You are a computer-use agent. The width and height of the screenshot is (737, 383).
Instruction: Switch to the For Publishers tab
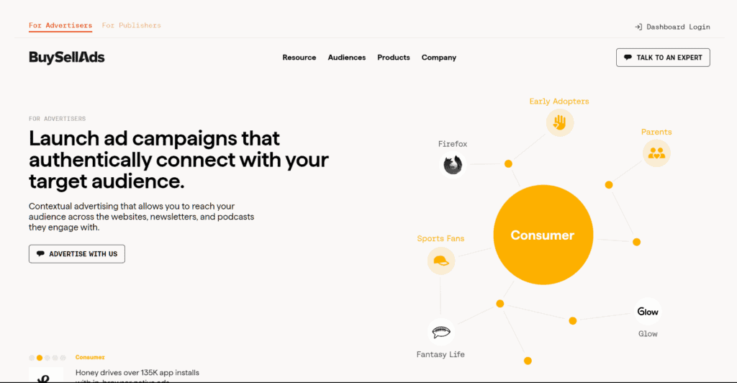point(131,25)
